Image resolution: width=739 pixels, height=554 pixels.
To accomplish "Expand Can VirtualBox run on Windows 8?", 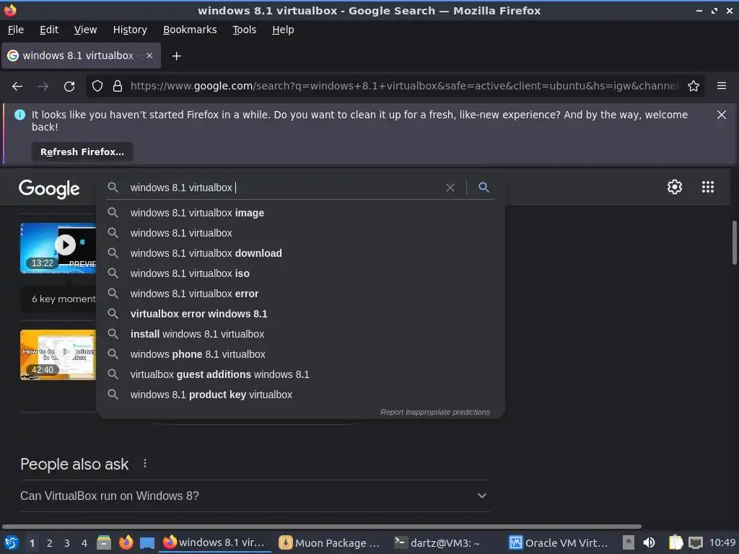I will click(x=255, y=496).
